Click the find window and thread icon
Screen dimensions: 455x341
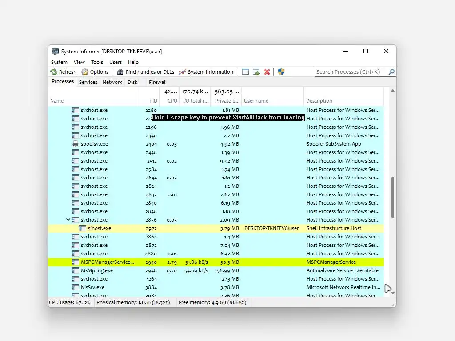(256, 72)
